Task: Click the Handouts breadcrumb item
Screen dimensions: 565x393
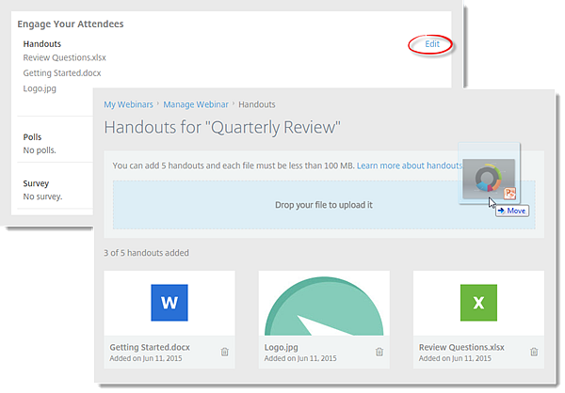Action: [257, 104]
